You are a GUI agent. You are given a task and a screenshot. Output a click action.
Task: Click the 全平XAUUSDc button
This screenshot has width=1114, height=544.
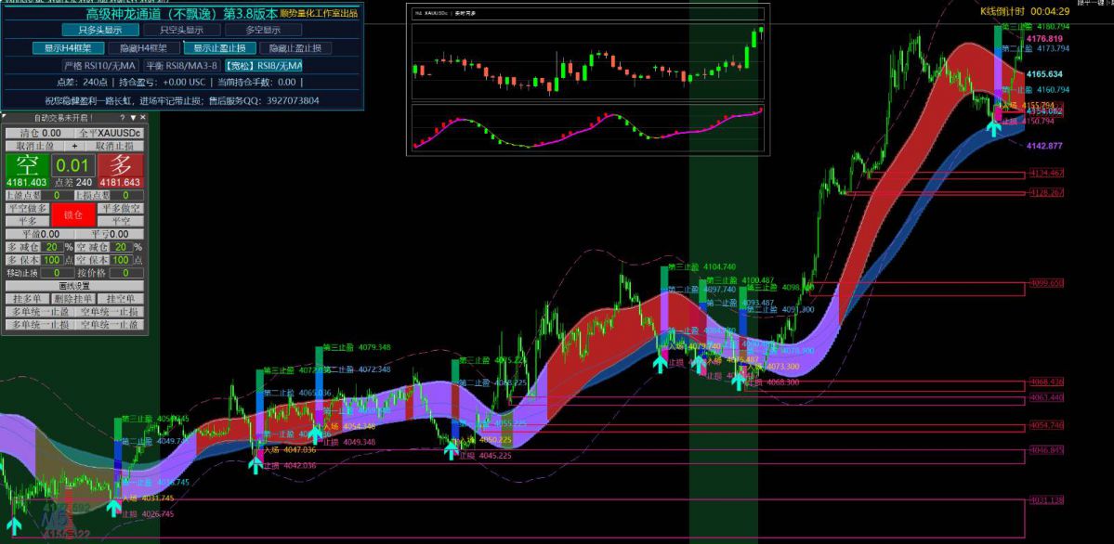click(x=110, y=133)
